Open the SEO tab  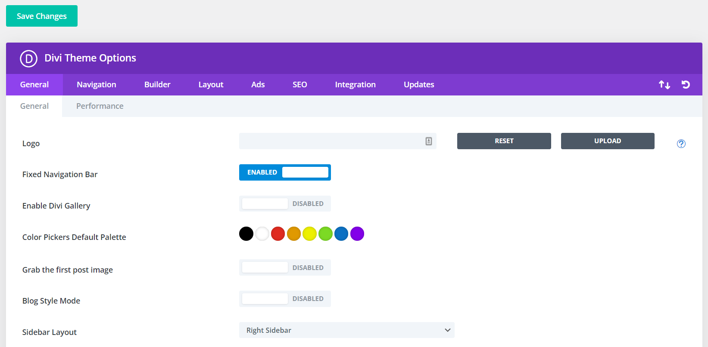[300, 85]
